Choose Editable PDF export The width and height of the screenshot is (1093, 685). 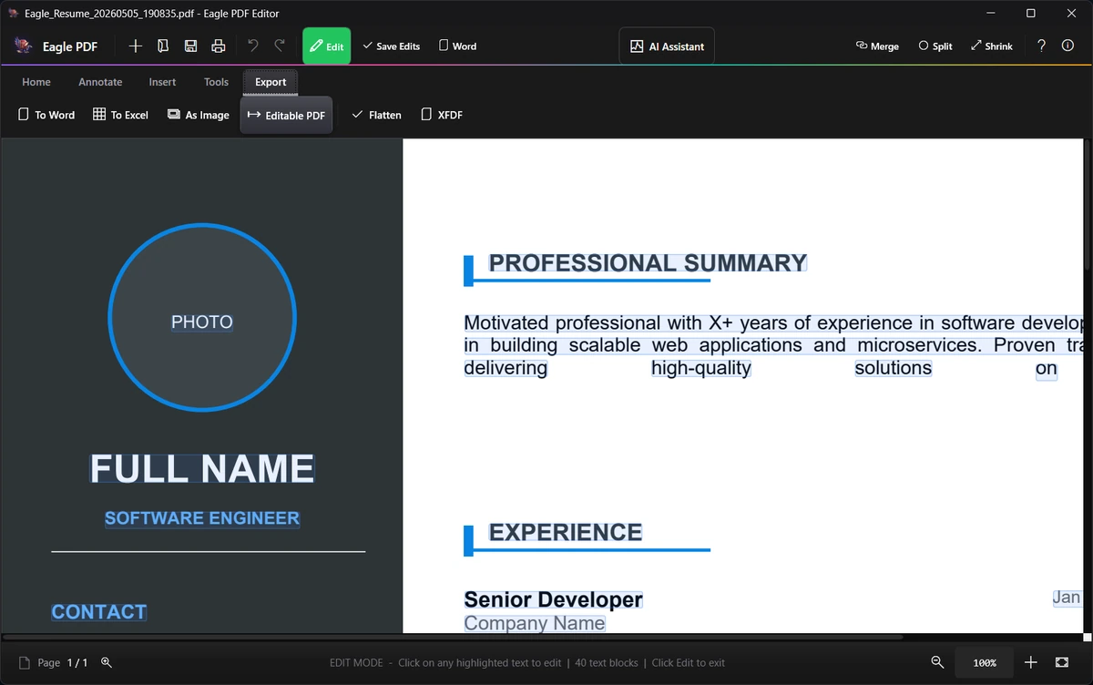pyautogui.click(x=286, y=115)
